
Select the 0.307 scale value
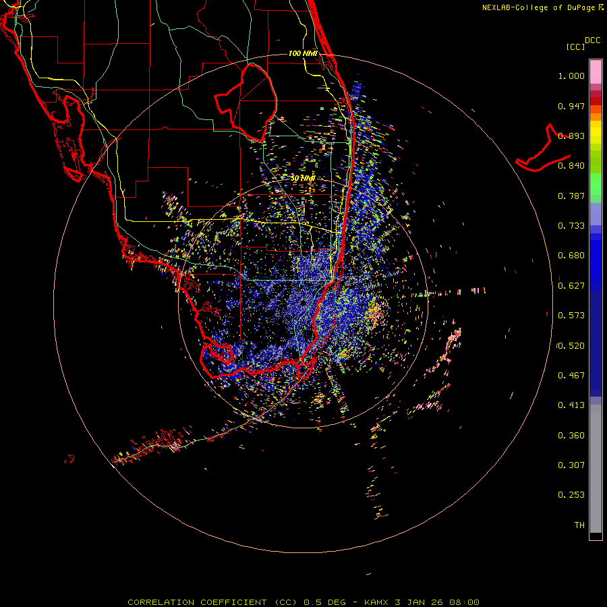[571, 465]
